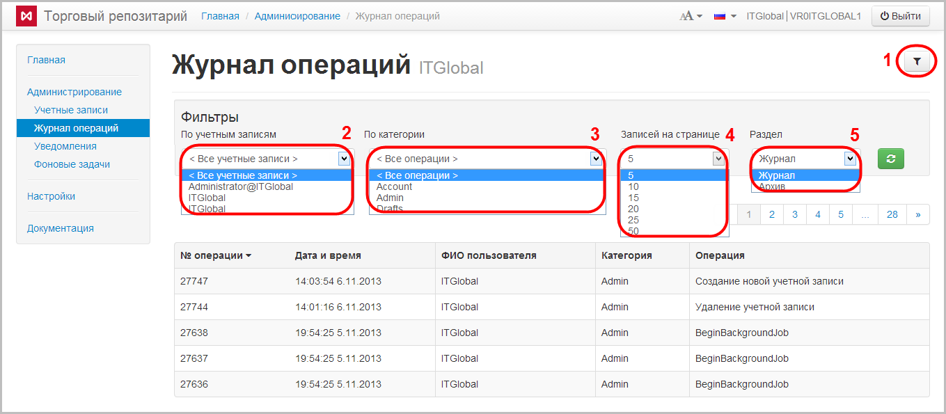Expand the accounts filter dropdown arrow
946x414 pixels.
[x=344, y=159]
